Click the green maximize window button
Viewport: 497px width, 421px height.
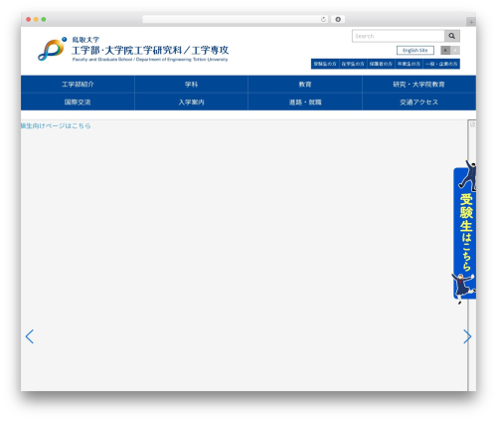click(x=44, y=19)
